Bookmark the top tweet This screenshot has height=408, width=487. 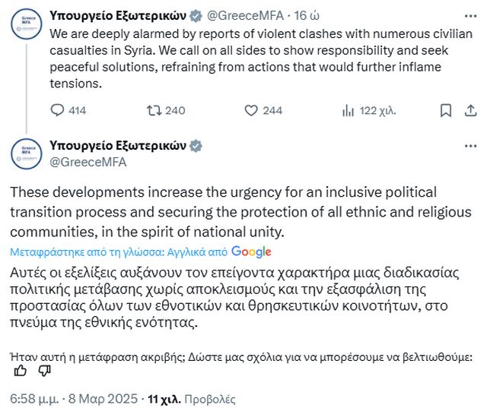447,110
